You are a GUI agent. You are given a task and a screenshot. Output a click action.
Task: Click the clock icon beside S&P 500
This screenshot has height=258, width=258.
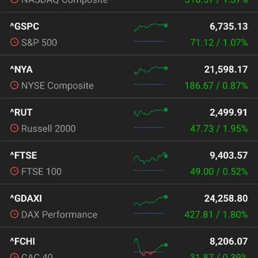[14, 43]
